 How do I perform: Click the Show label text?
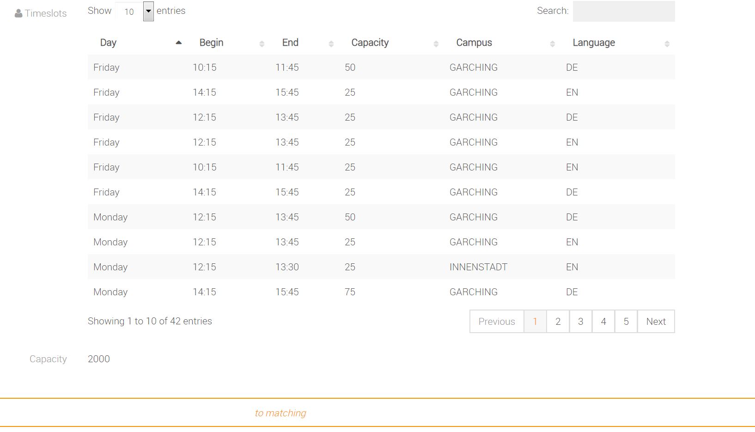100,11
